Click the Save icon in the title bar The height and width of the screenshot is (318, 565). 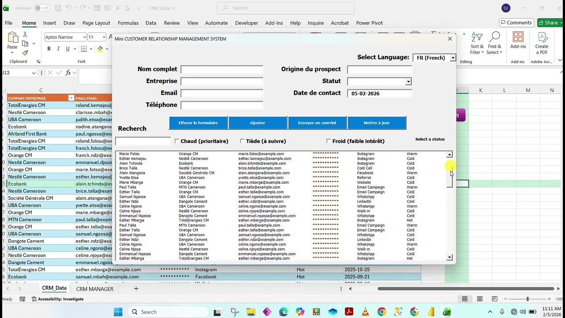click(58, 8)
